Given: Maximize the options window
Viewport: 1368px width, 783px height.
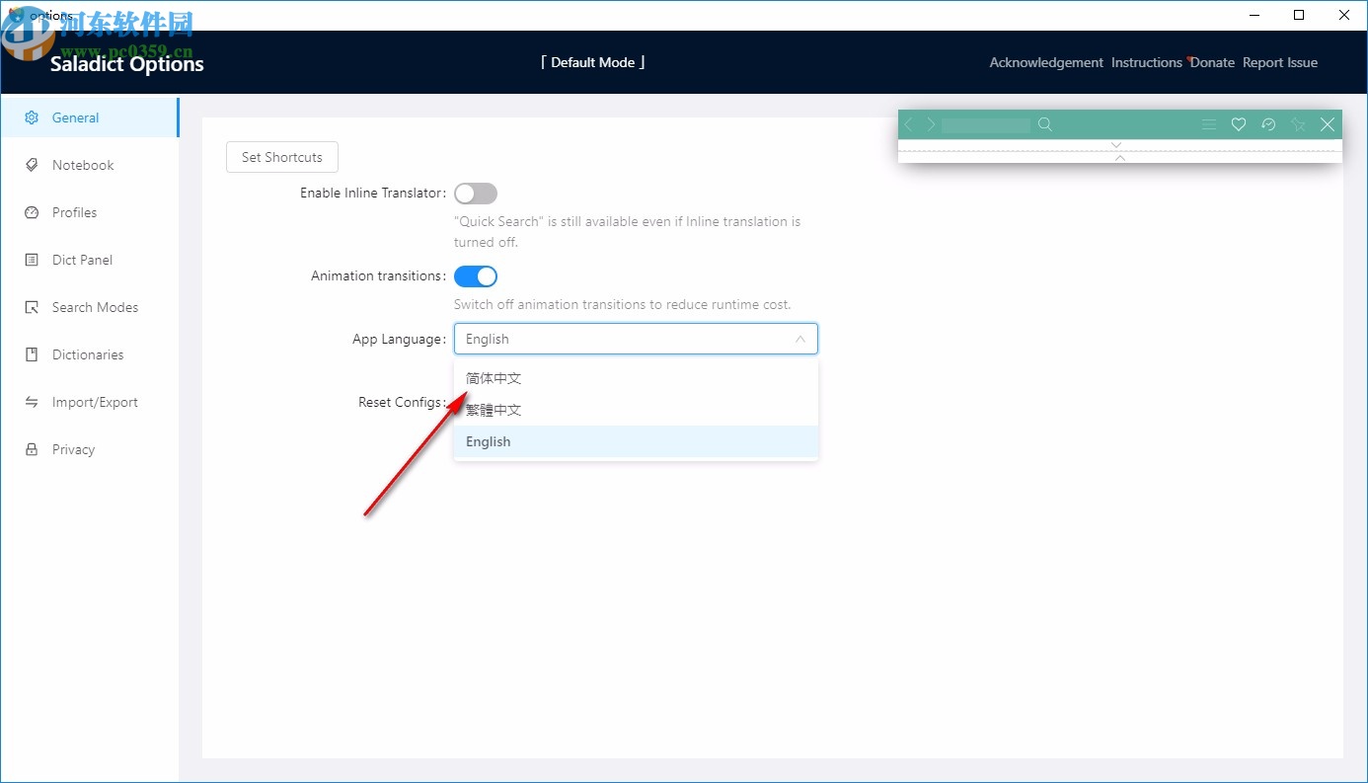Looking at the screenshot, I should 1299,15.
